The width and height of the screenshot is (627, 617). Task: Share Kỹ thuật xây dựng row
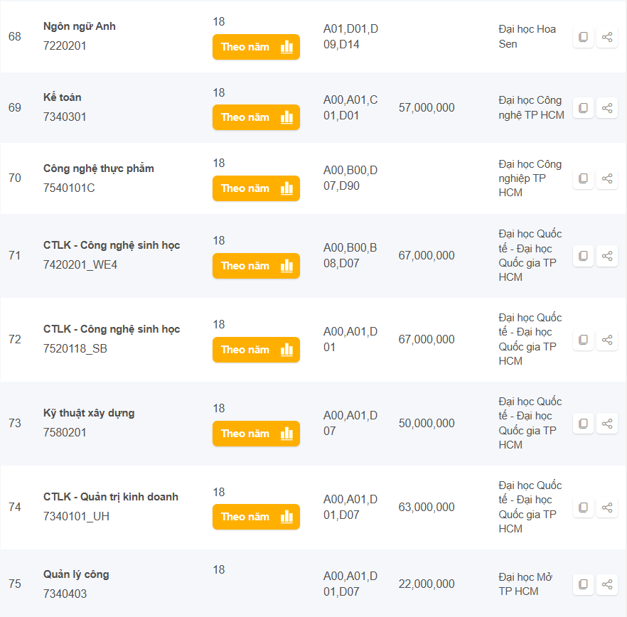(607, 424)
